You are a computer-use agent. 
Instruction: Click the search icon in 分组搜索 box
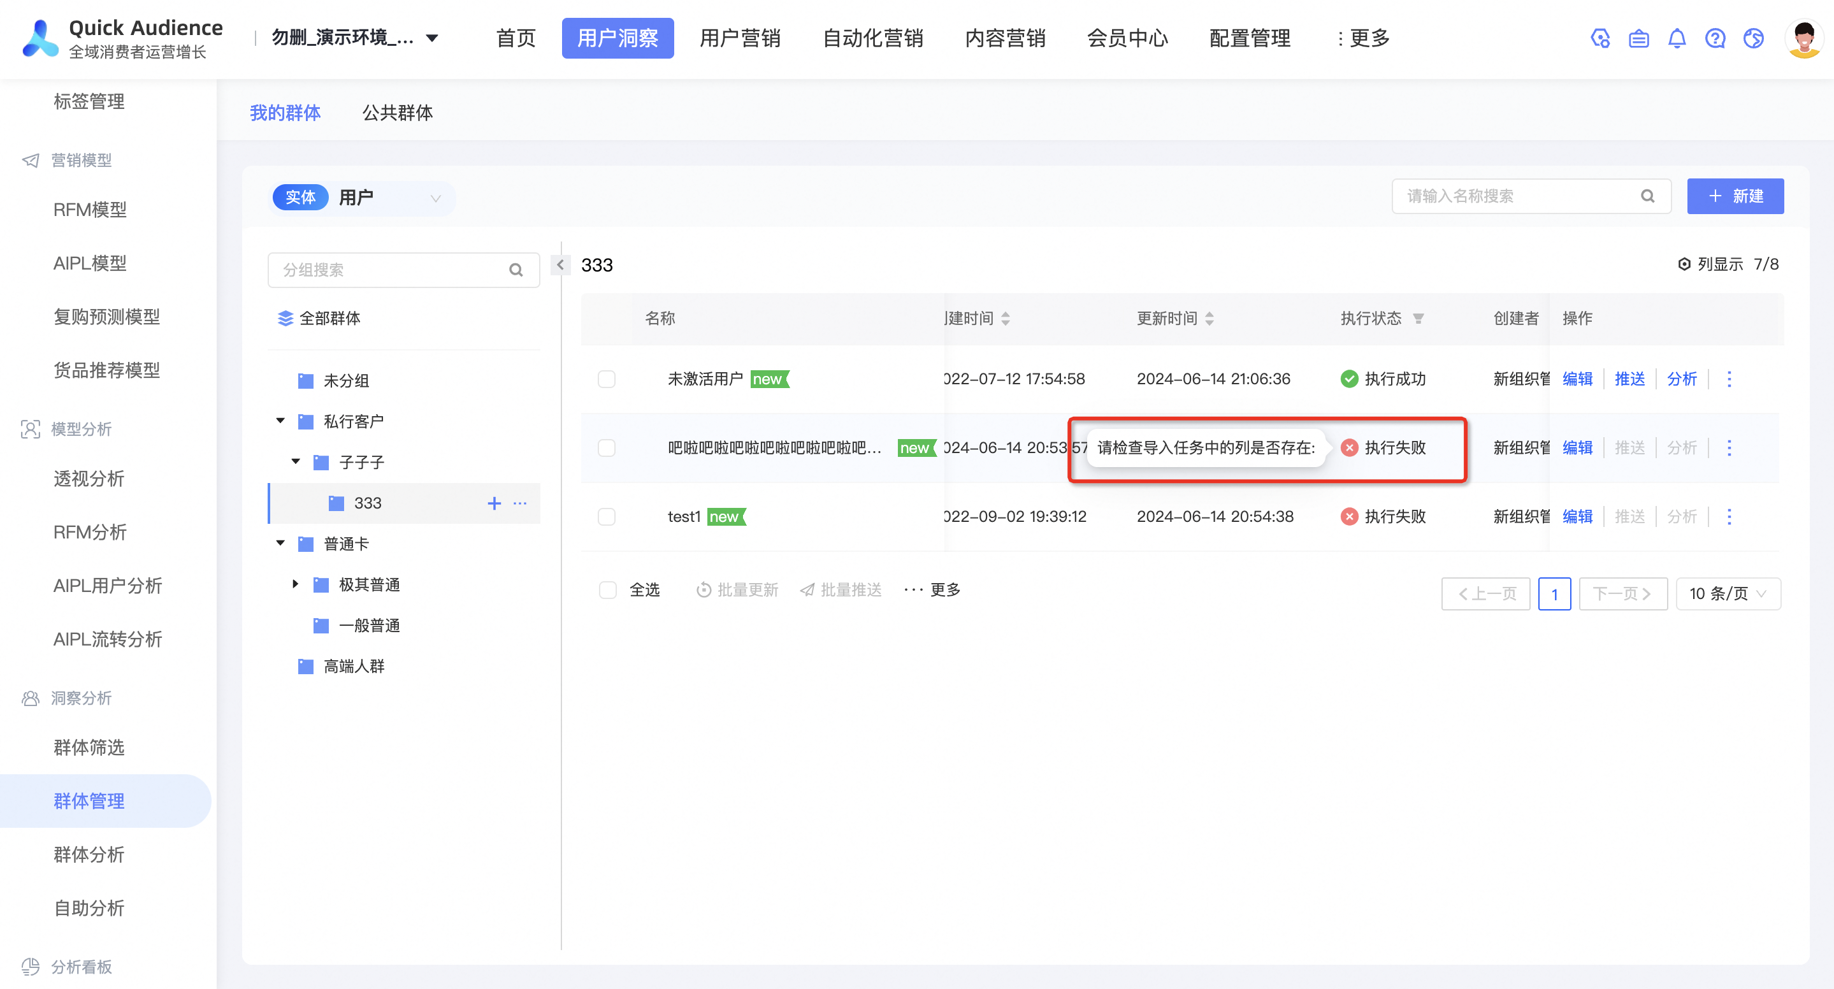tap(516, 270)
